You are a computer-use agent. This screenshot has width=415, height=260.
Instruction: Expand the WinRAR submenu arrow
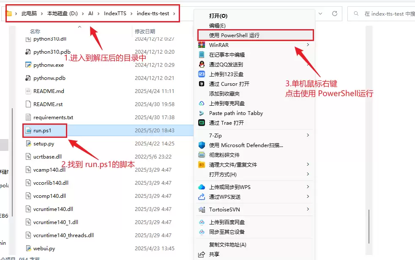coord(308,45)
